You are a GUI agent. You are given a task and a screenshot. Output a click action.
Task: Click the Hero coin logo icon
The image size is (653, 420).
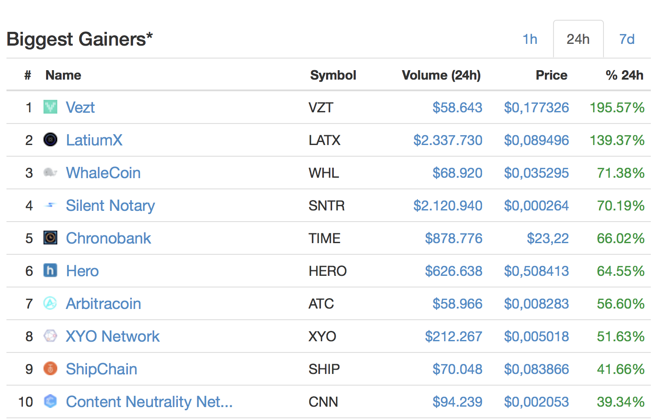pyautogui.click(x=50, y=271)
